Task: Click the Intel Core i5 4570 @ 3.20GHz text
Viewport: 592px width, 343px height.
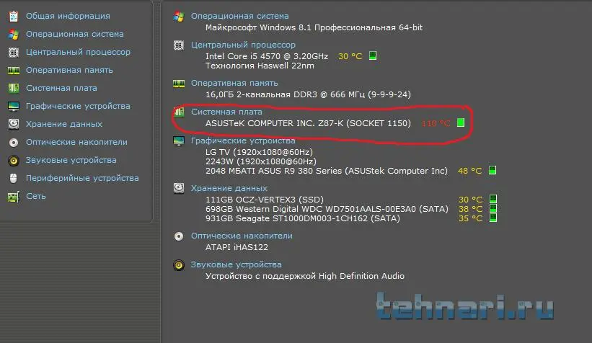Action: [x=267, y=56]
